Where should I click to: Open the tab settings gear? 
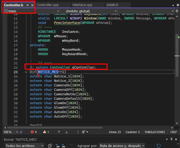point(178,5)
